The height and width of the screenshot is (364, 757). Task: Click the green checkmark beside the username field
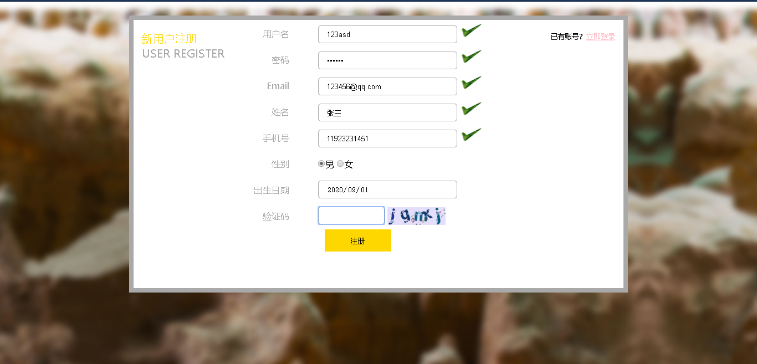click(x=471, y=31)
